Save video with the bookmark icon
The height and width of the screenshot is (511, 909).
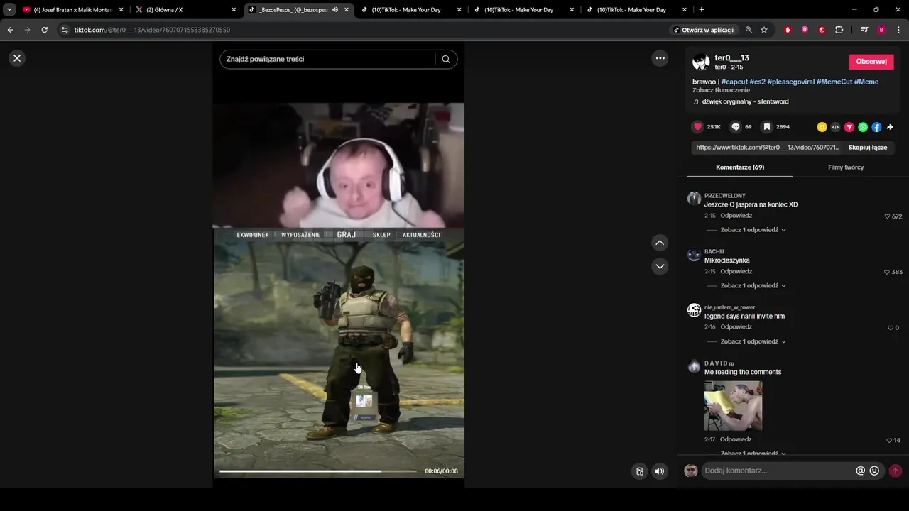(767, 127)
